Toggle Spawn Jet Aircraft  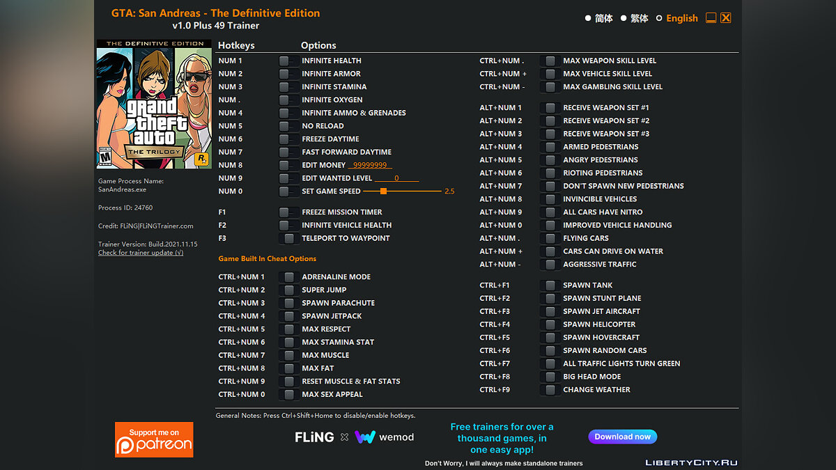tap(550, 311)
